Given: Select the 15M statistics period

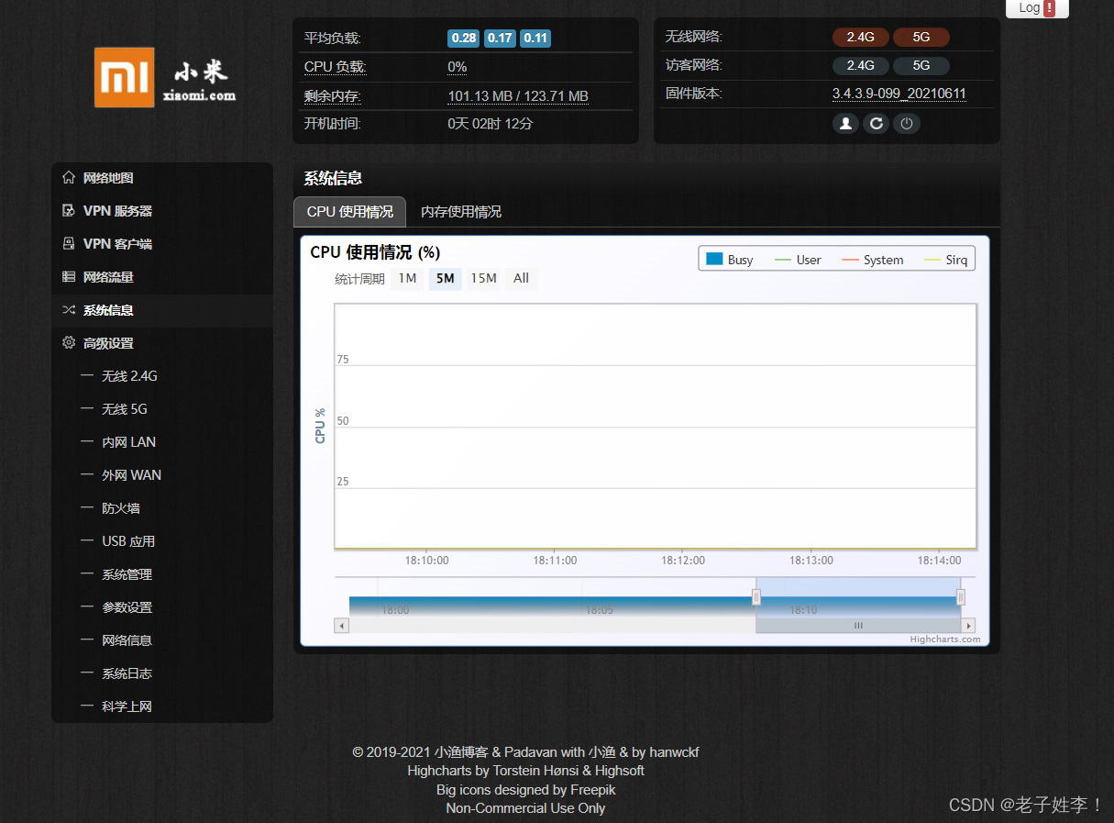Looking at the screenshot, I should coord(483,278).
